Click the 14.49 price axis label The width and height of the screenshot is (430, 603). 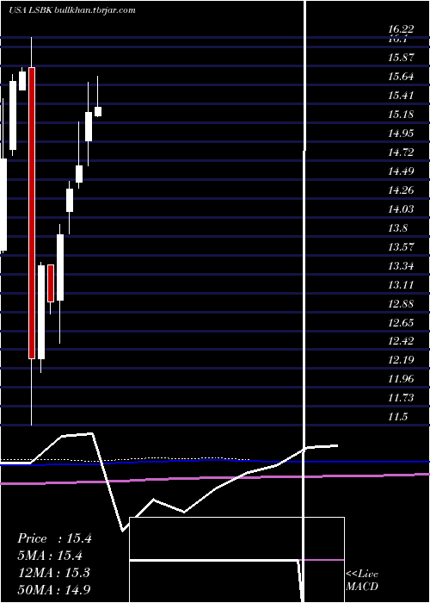(x=401, y=171)
